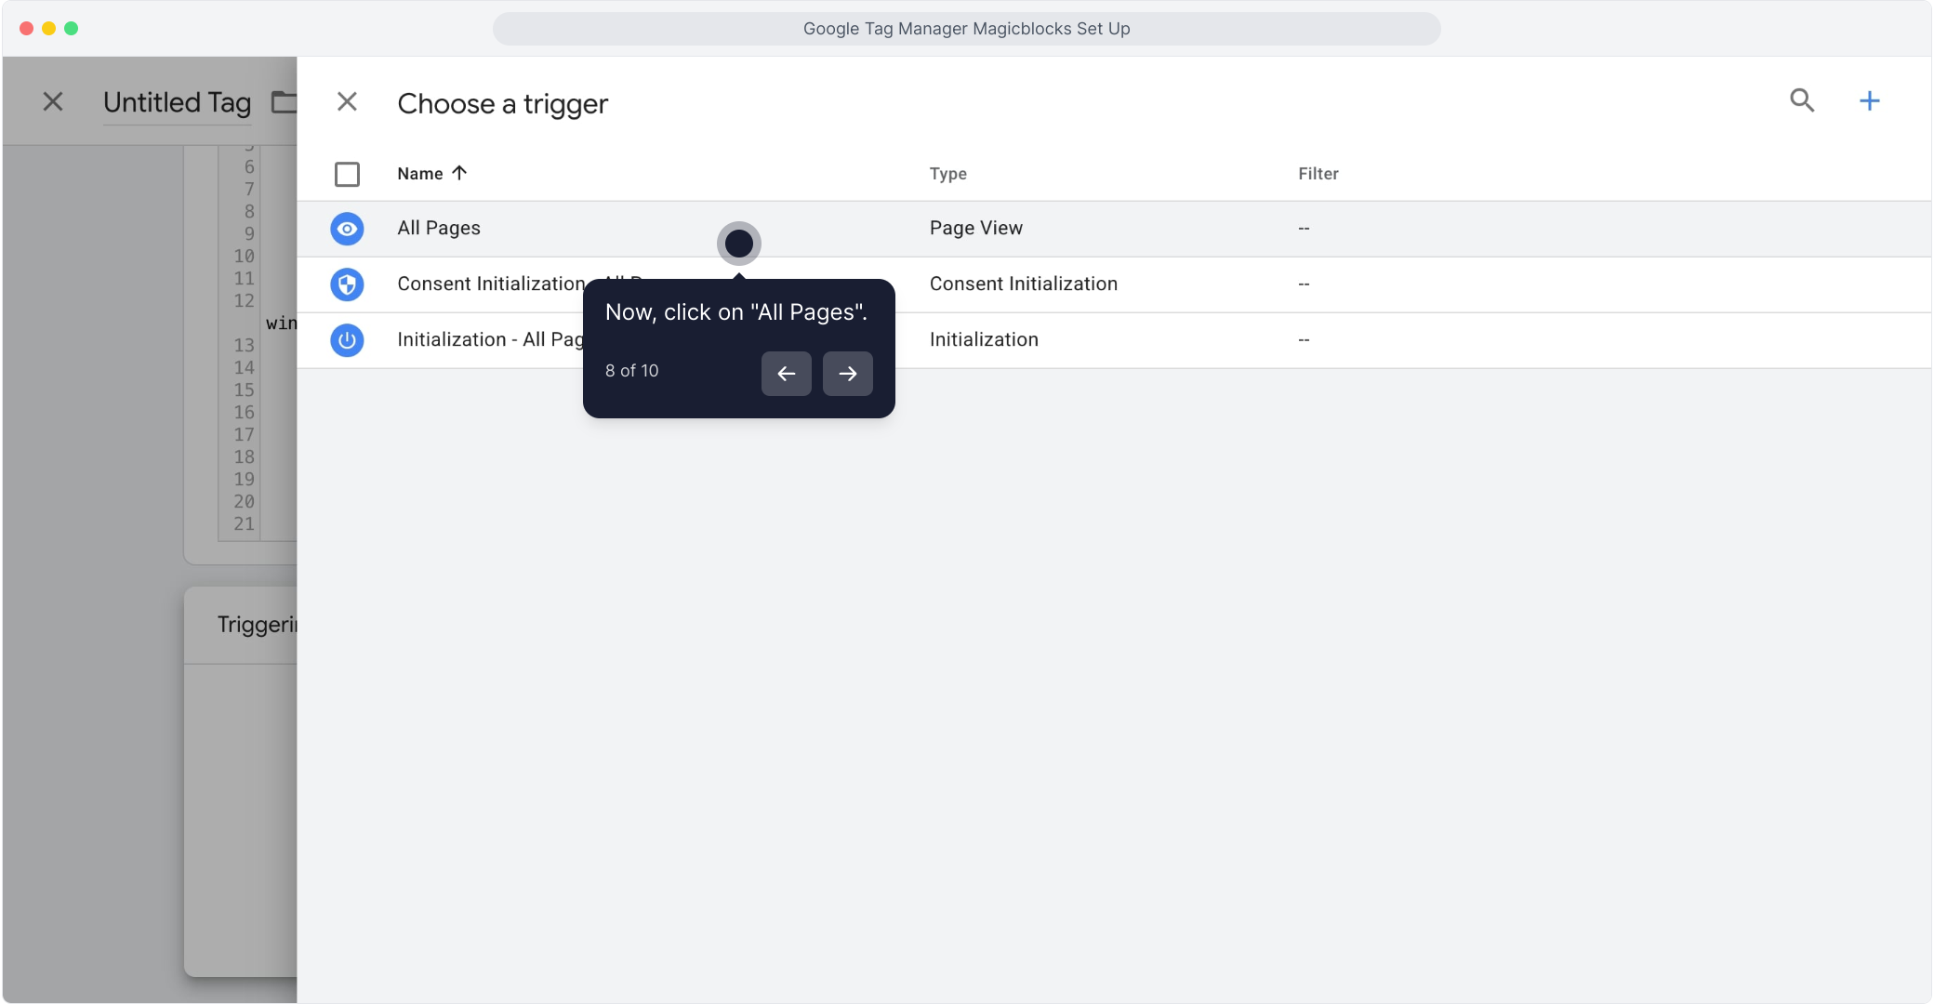
Task: Click the Google Tag Manager title bar
Action: tap(966, 29)
